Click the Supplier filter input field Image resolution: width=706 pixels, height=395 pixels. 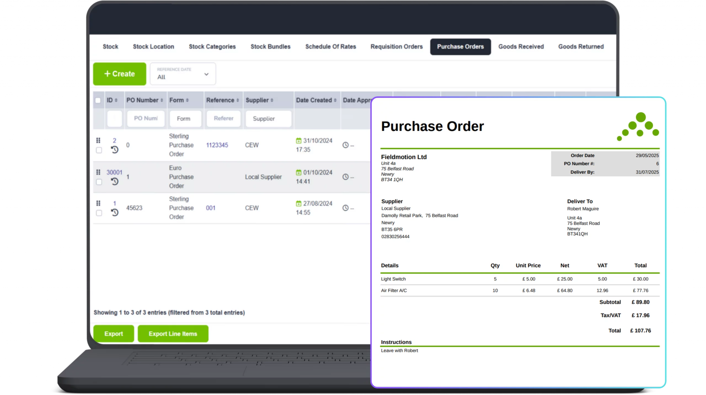click(268, 119)
